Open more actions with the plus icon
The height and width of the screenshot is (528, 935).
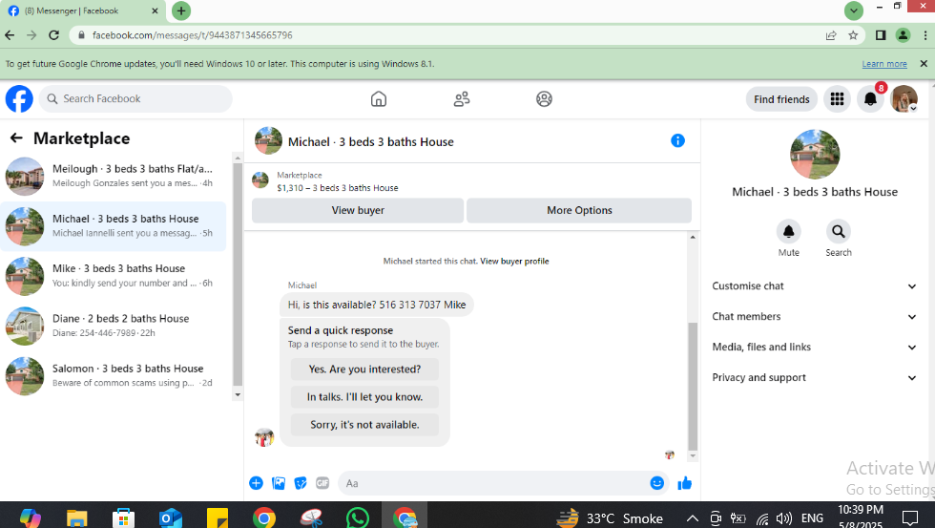(x=256, y=483)
